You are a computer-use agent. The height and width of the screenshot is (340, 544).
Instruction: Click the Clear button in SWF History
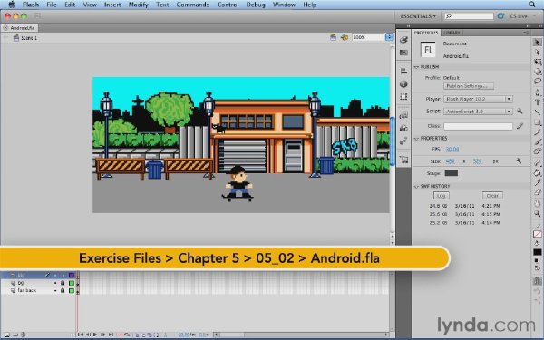point(492,196)
